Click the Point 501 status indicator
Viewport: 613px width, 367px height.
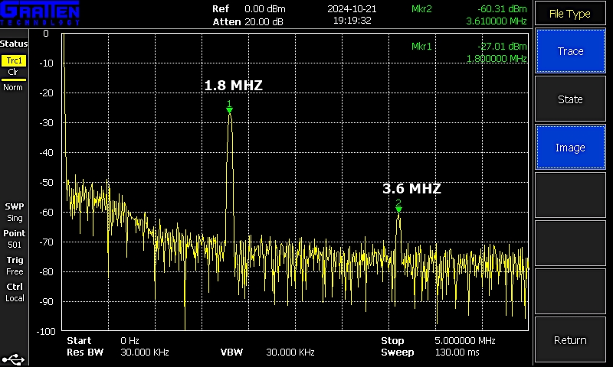coord(15,239)
